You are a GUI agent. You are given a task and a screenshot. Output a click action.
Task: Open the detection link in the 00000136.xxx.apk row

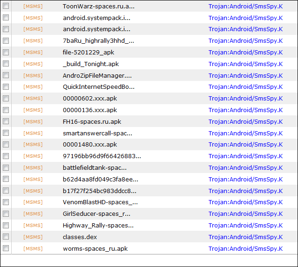pos(245,110)
